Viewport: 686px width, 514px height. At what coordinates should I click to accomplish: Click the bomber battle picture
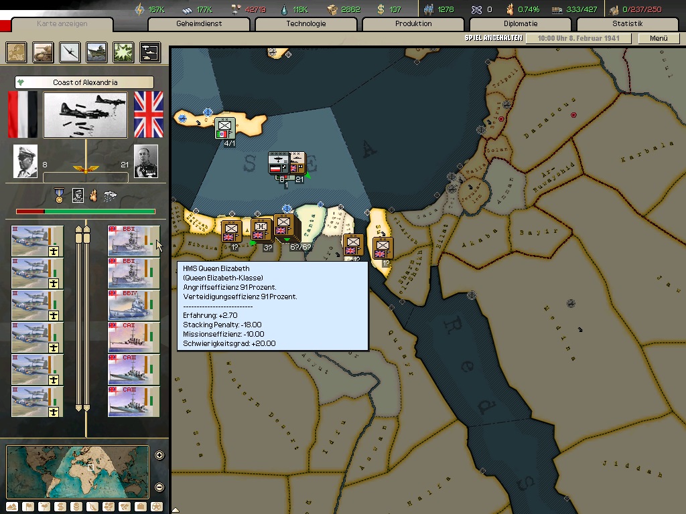(x=85, y=115)
